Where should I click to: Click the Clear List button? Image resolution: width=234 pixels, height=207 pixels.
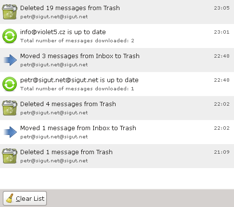[x=25, y=198]
